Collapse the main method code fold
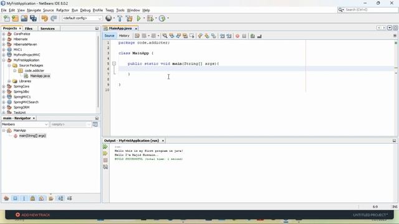 pos(114,63)
